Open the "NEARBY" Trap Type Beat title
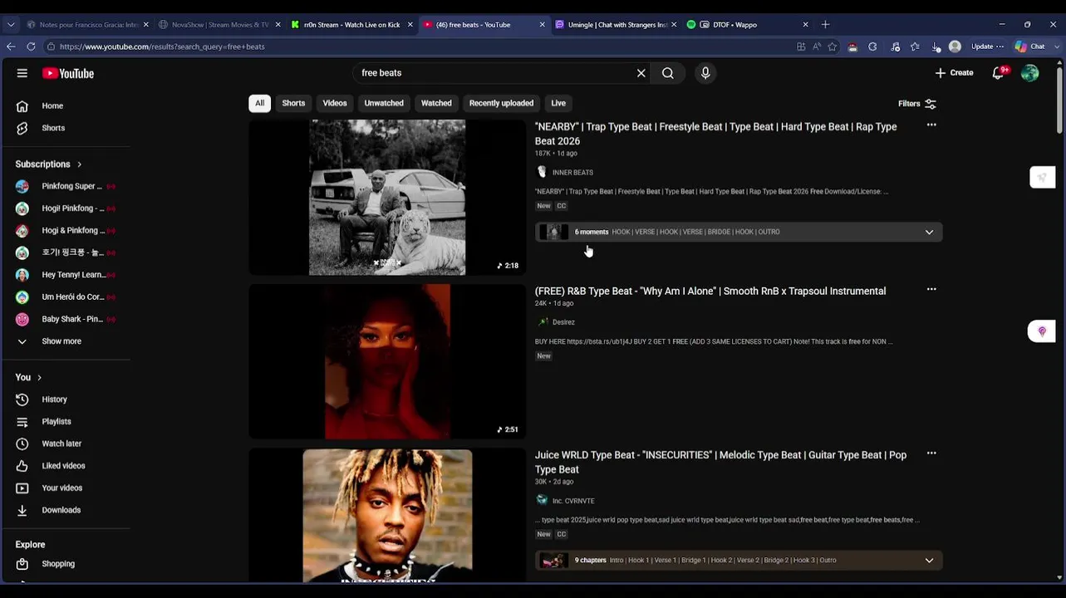The width and height of the screenshot is (1066, 598). pyautogui.click(x=715, y=134)
